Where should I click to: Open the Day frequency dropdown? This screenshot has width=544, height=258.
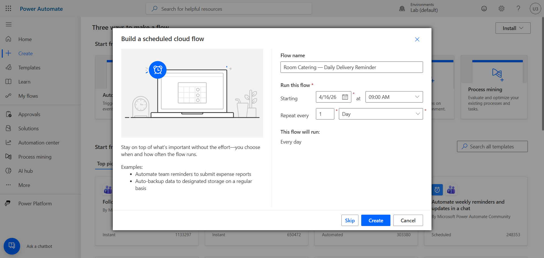pyautogui.click(x=381, y=114)
